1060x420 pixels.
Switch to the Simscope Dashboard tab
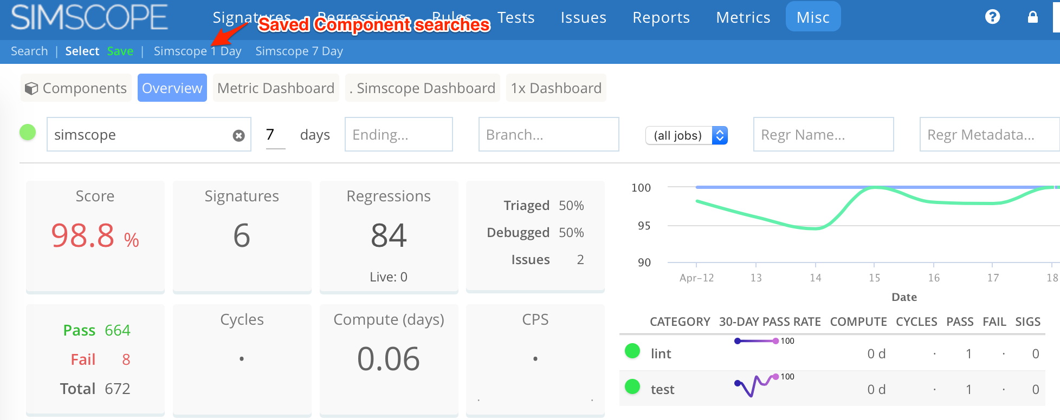point(423,88)
